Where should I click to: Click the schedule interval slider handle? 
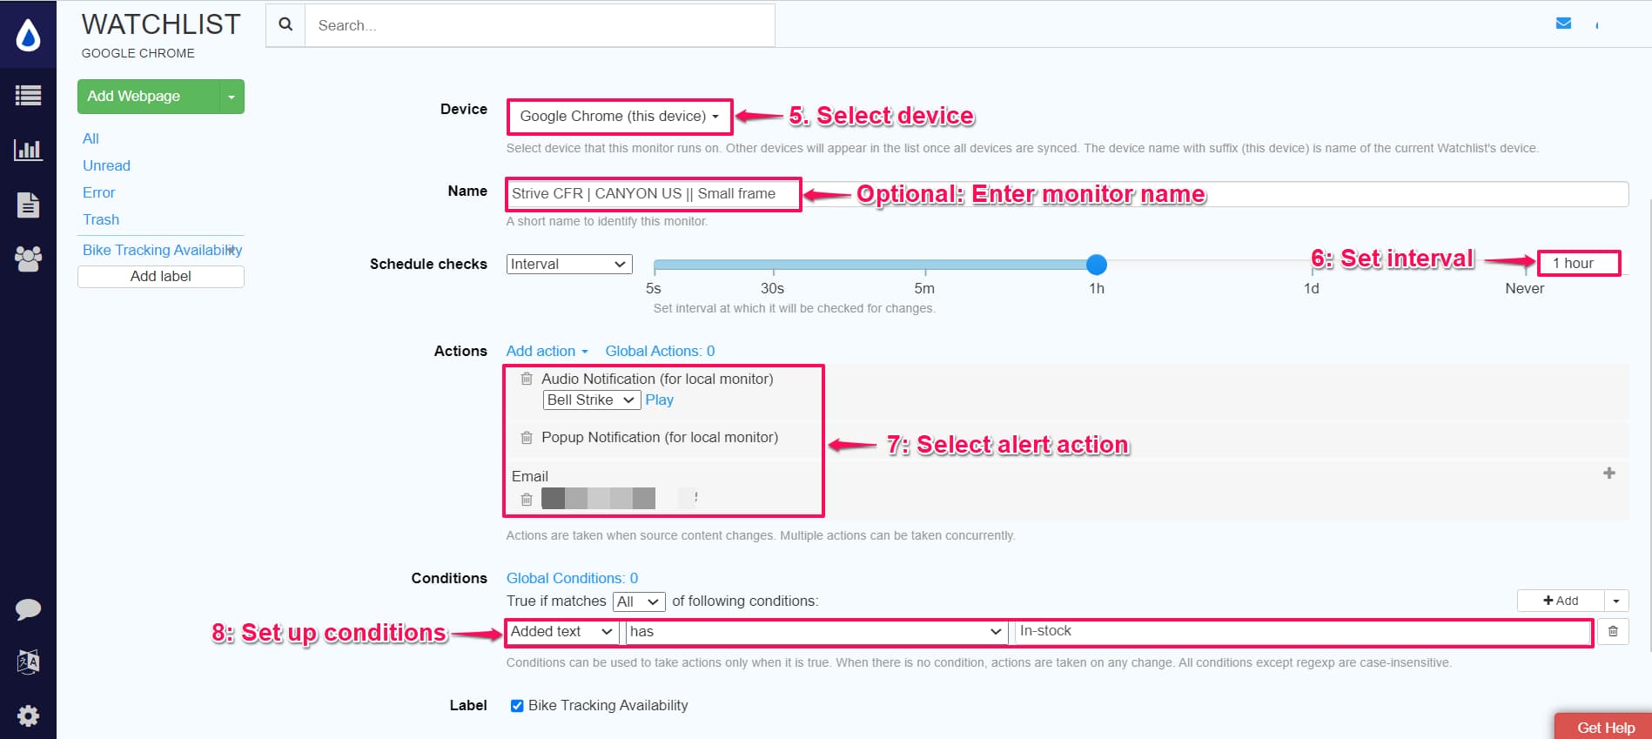[1097, 264]
